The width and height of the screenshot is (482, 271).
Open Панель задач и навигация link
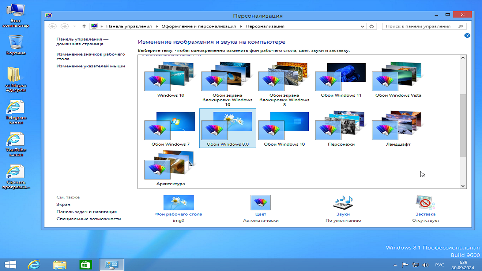tap(87, 212)
